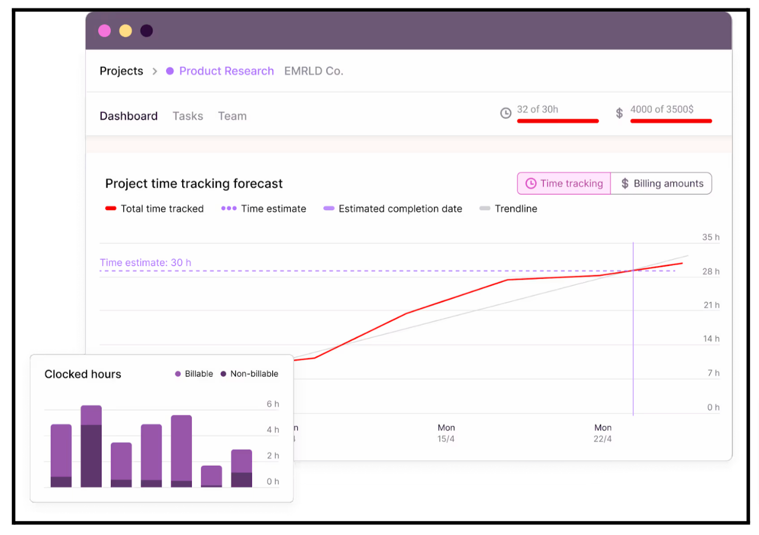Viewport: 759px width, 535px height.
Task: Toggle Trendline visibility in the legend
Action: (485, 209)
